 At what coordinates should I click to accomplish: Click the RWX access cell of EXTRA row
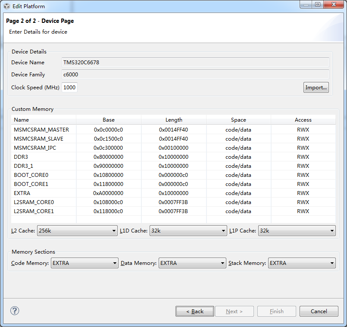point(303,193)
